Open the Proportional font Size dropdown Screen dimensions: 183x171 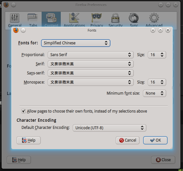tap(157, 55)
